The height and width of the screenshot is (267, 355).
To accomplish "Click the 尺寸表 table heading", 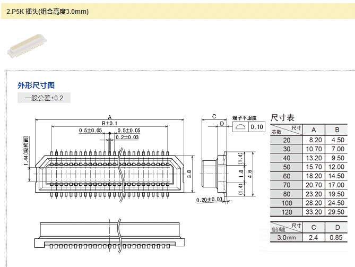I will 282,117.
